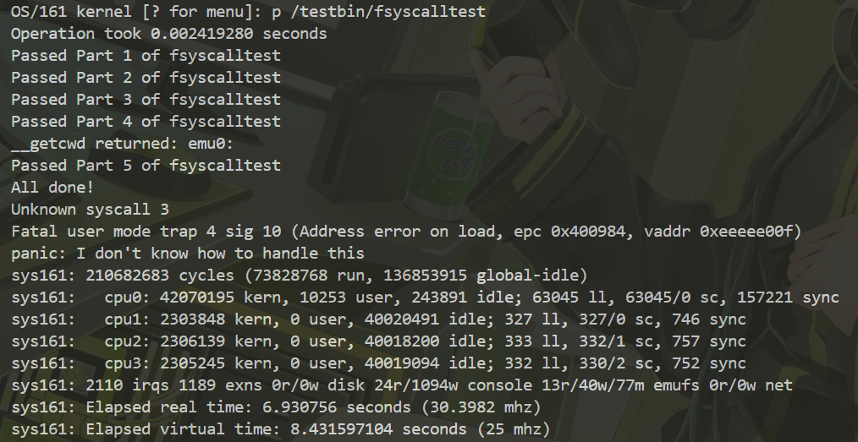Click the "Passed Part 4 of fsyscalltest" line
The height and width of the screenshot is (442, 858).
pyautogui.click(x=146, y=121)
